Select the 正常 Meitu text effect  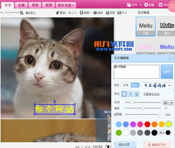coord(146,26)
